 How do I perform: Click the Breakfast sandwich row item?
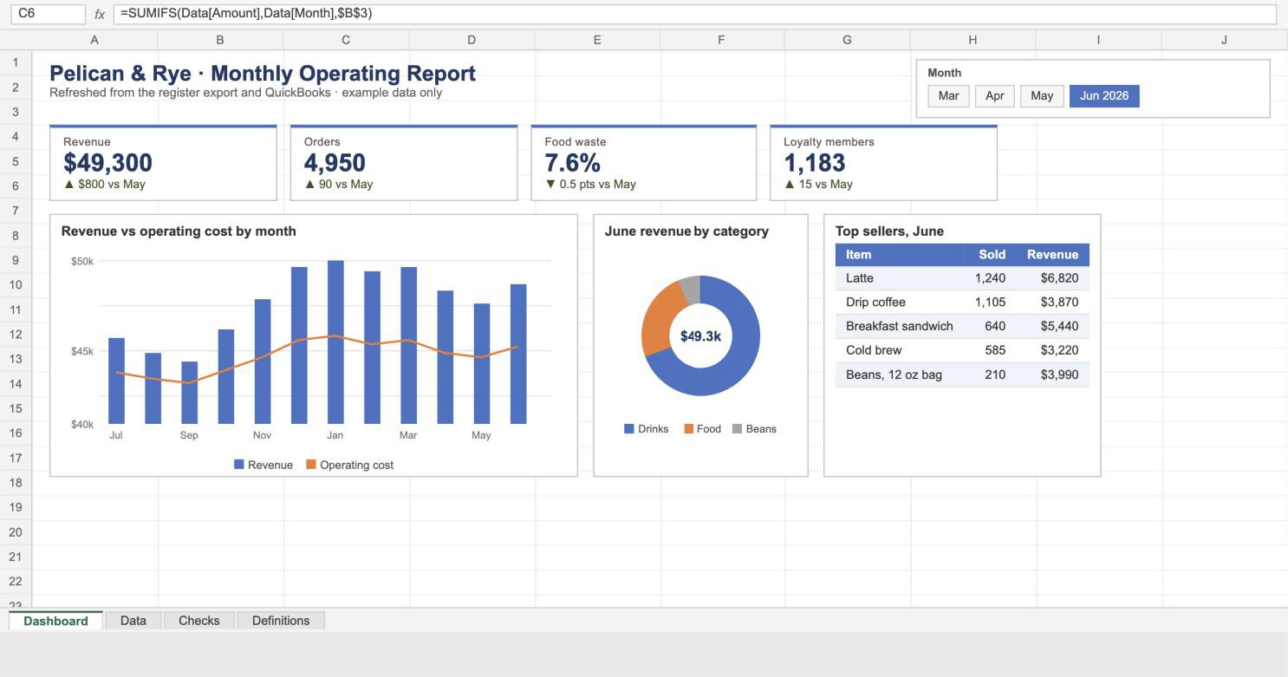tap(900, 327)
